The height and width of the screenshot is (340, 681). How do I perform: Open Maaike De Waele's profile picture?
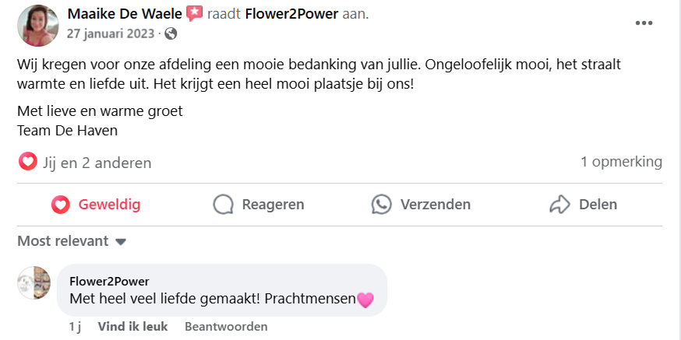pyautogui.click(x=37, y=25)
